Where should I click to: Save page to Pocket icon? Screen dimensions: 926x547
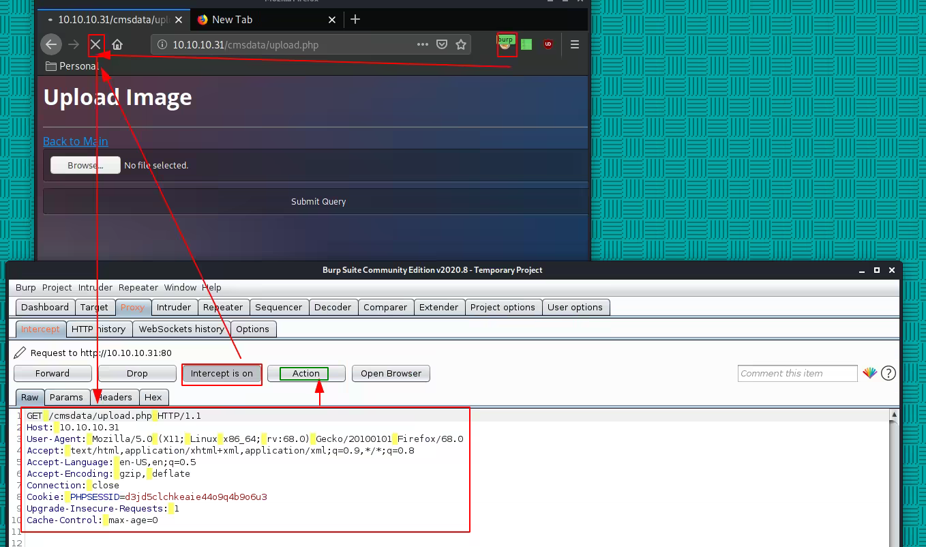point(442,44)
